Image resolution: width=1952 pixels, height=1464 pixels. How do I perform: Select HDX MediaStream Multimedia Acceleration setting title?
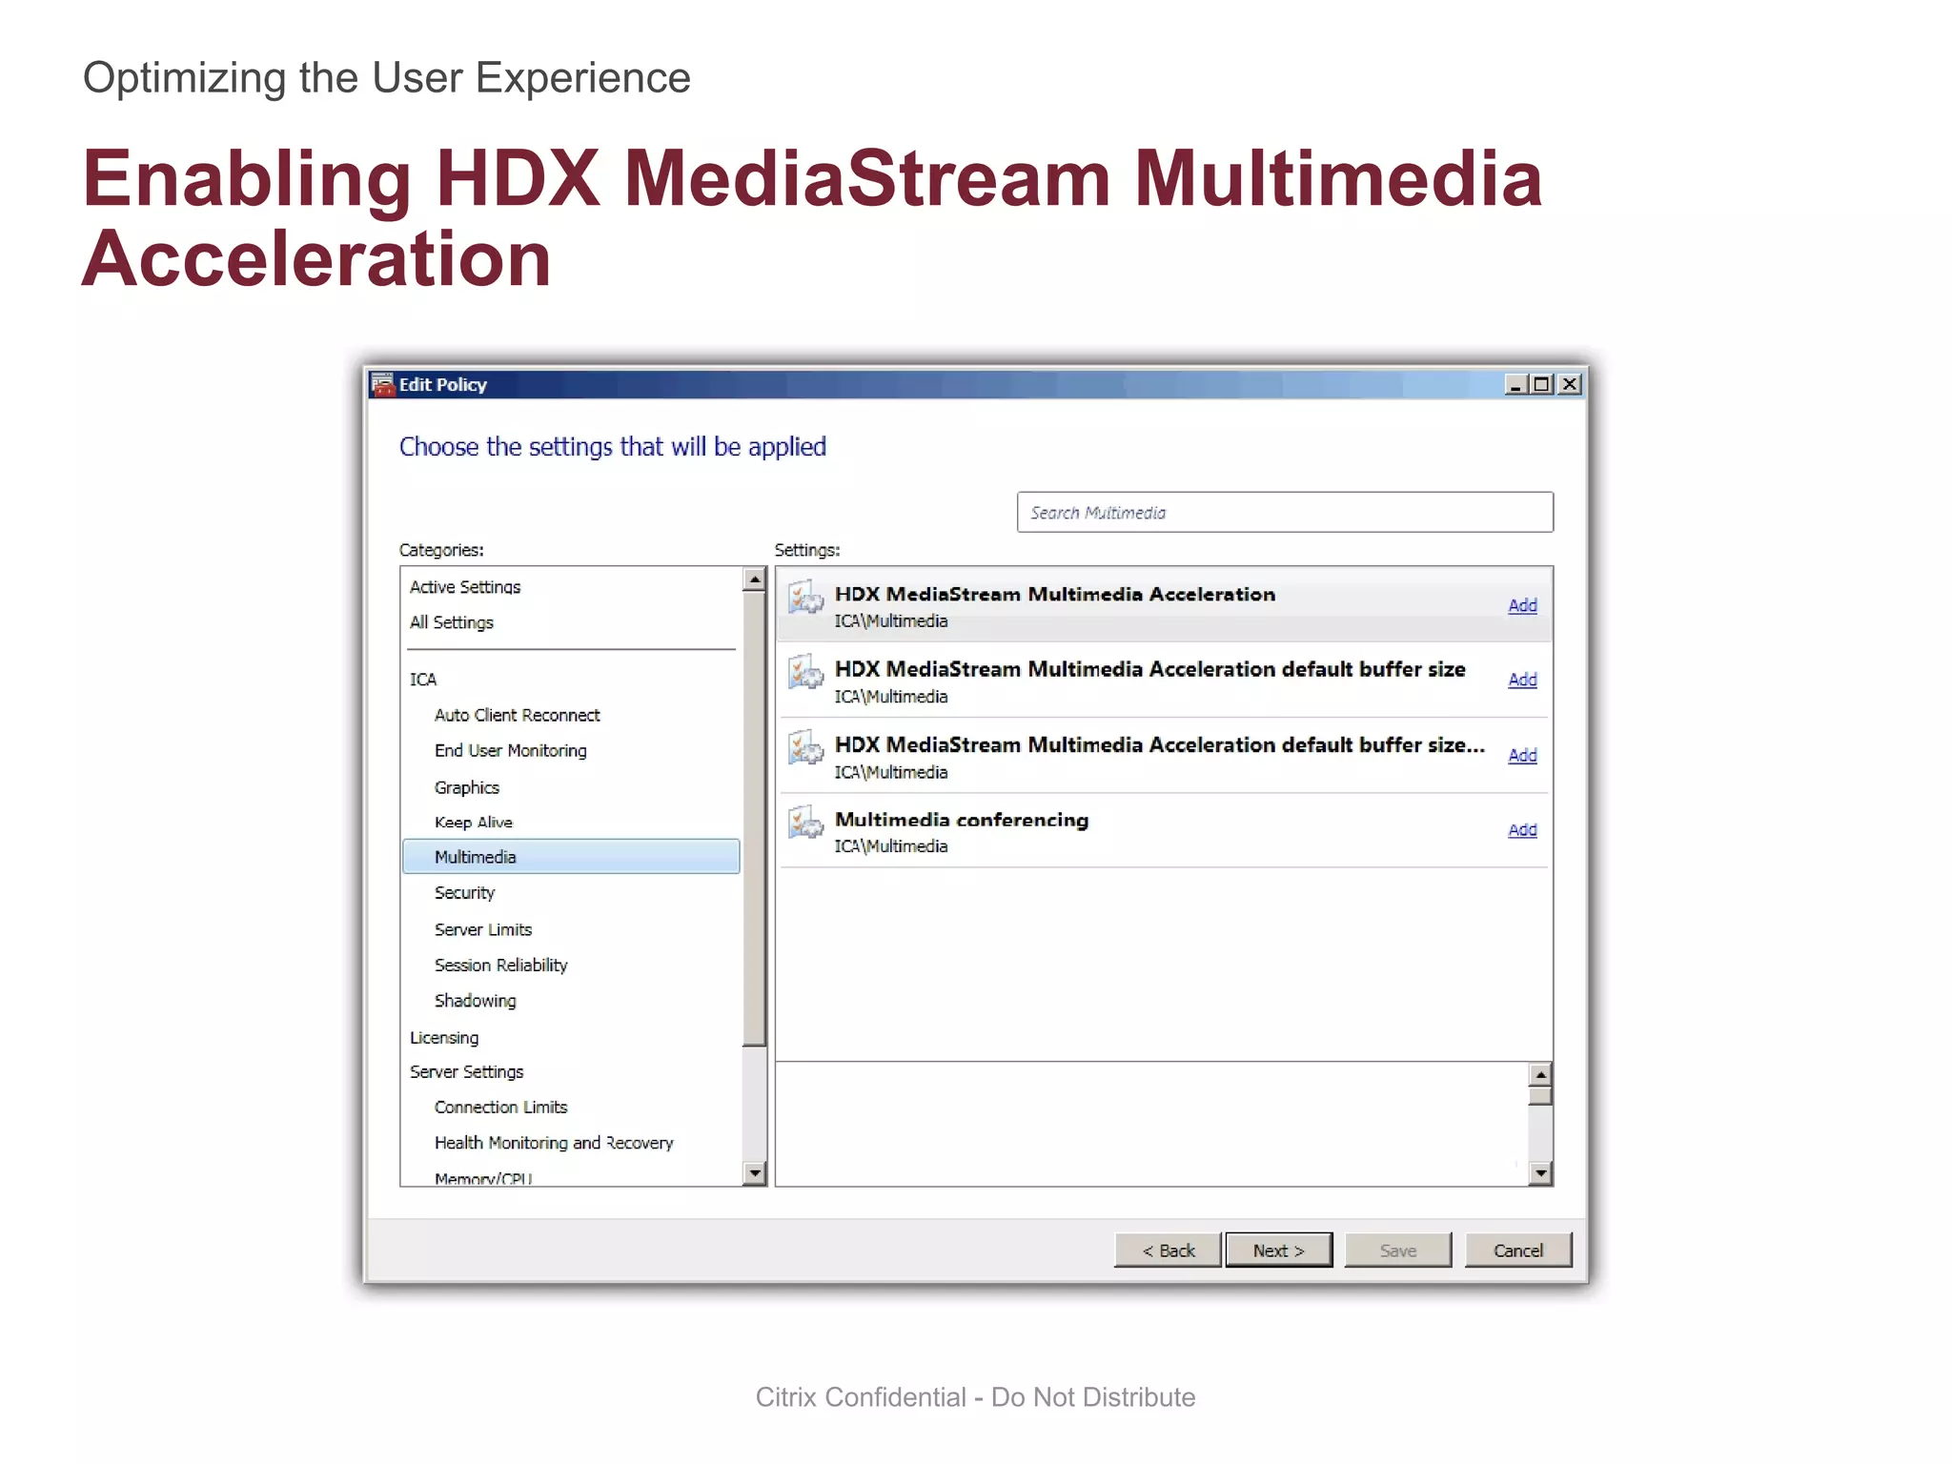(1055, 594)
